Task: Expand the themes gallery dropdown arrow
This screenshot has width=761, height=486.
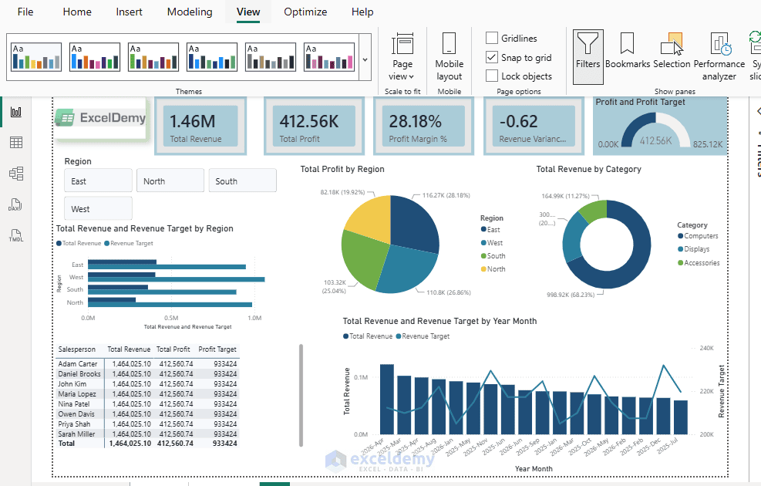Action: (x=365, y=59)
